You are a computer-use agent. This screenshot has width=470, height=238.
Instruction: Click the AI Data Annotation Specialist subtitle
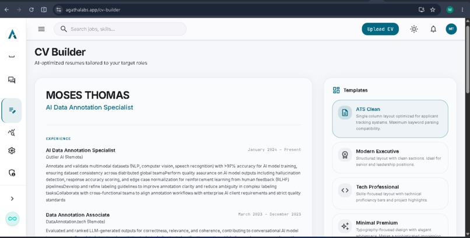click(89, 107)
